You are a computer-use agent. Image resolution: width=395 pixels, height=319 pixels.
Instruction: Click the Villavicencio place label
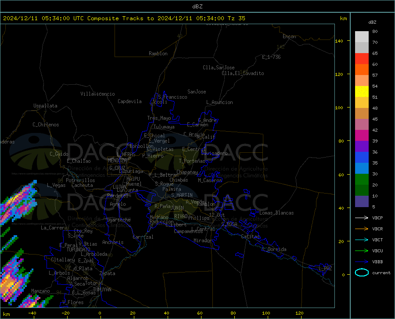(x=97, y=94)
